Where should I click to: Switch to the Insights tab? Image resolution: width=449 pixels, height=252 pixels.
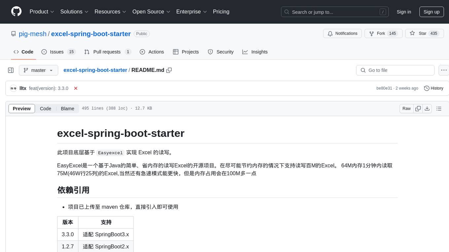[255, 52]
